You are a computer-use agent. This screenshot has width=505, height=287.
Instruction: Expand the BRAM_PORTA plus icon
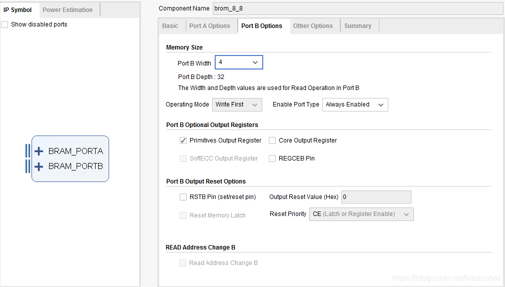click(39, 151)
